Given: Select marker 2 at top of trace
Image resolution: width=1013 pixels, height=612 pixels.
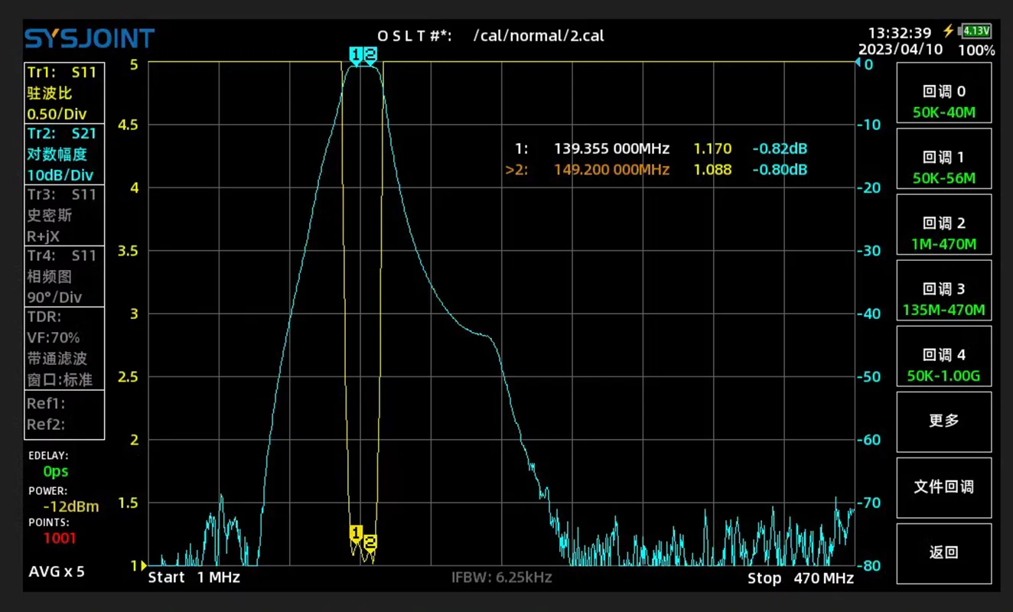Looking at the screenshot, I should (x=370, y=54).
